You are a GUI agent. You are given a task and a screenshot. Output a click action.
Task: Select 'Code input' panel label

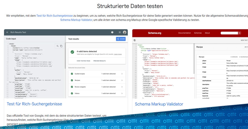11,39
